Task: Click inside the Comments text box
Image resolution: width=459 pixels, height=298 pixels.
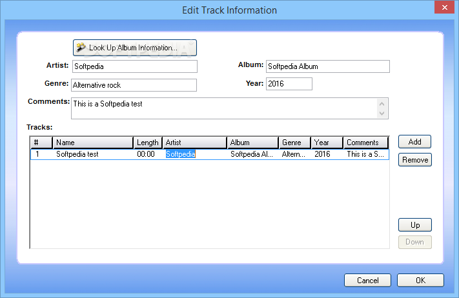Action: click(224, 108)
